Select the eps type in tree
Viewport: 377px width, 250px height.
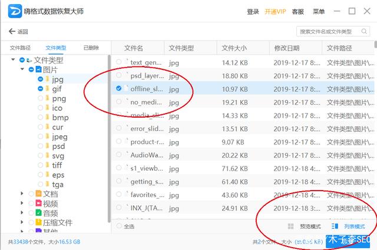(x=58, y=175)
